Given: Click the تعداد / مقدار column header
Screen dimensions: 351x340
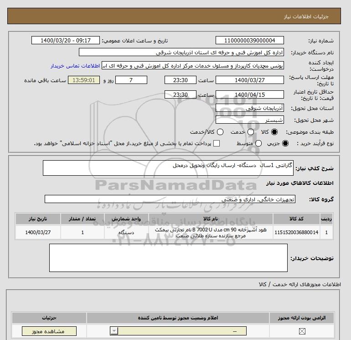Looking at the screenshot, I should 83,219.
